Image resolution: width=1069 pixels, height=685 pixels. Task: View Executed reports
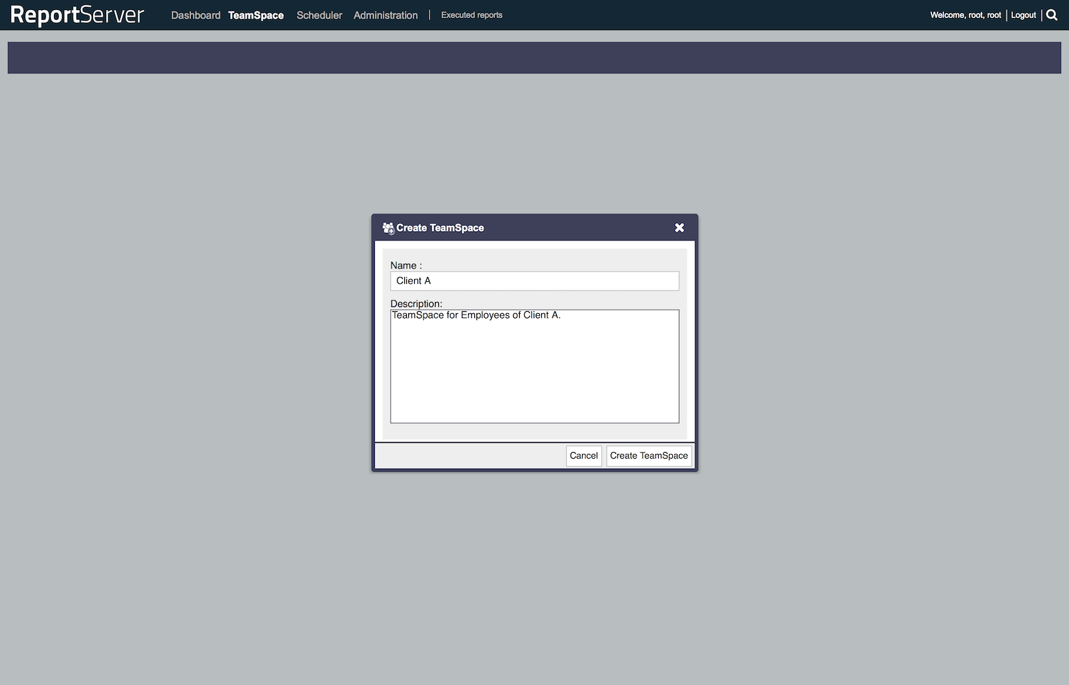click(472, 15)
